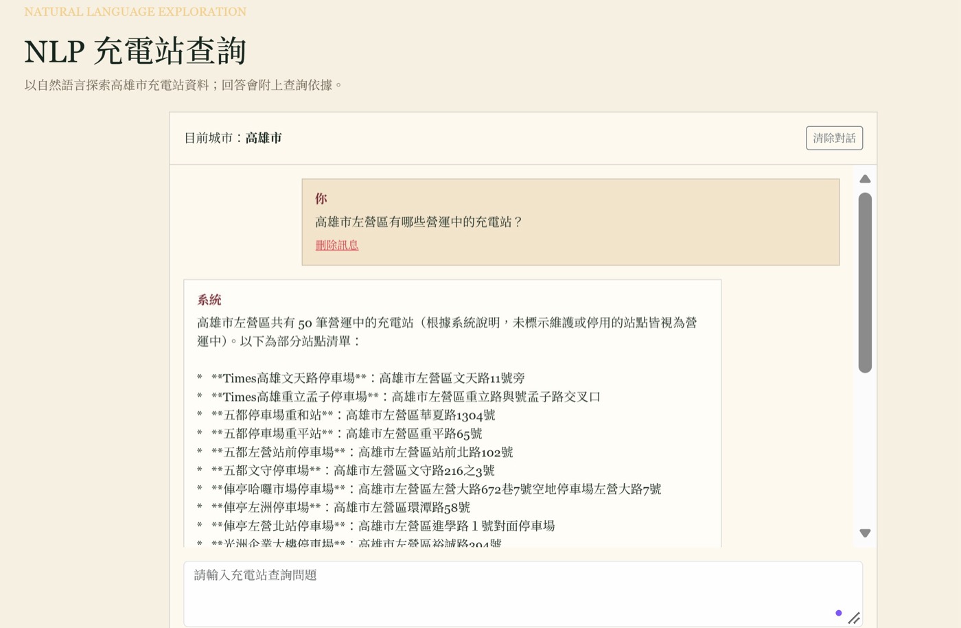This screenshot has width=961, height=628.
Task: Click the 俥亭左營北站停車場 list entry
Action: coord(376,526)
